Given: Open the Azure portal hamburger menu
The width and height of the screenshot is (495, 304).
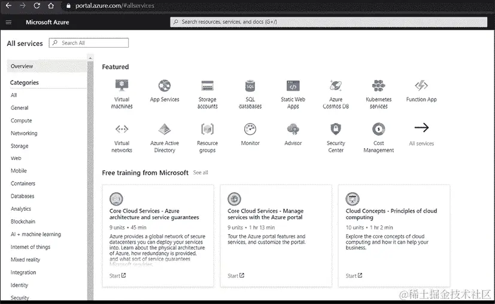Looking at the screenshot, I should tap(8, 22).
